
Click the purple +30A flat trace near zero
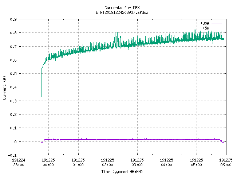pyautogui.click(x=132, y=140)
